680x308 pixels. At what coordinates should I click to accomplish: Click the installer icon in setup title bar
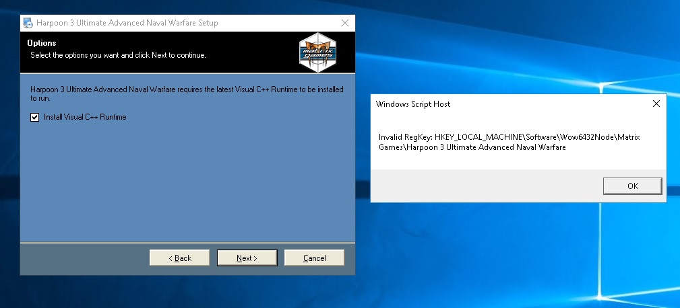point(28,23)
